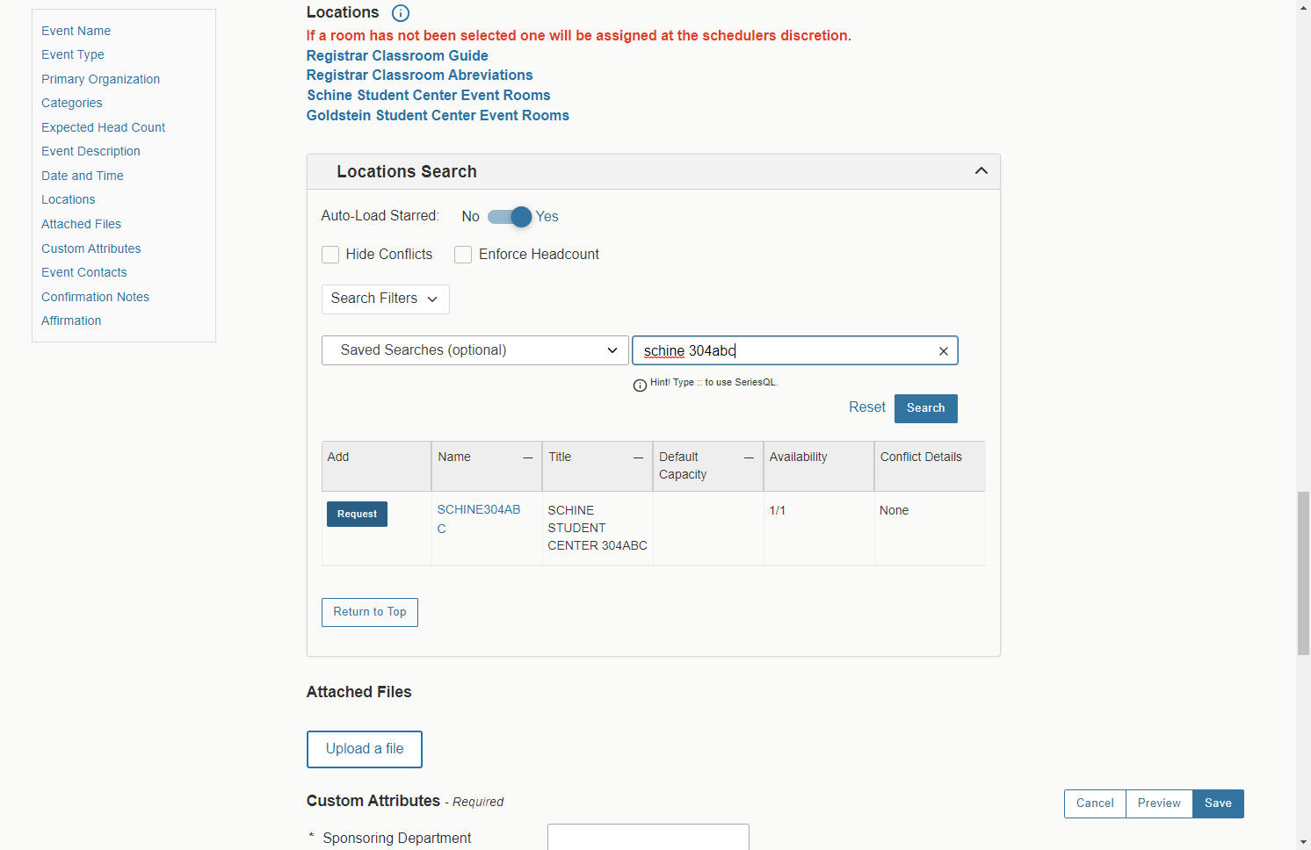Collapse the Locations Search panel chevron
This screenshot has height=850, width=1311.
click(981, 171)
